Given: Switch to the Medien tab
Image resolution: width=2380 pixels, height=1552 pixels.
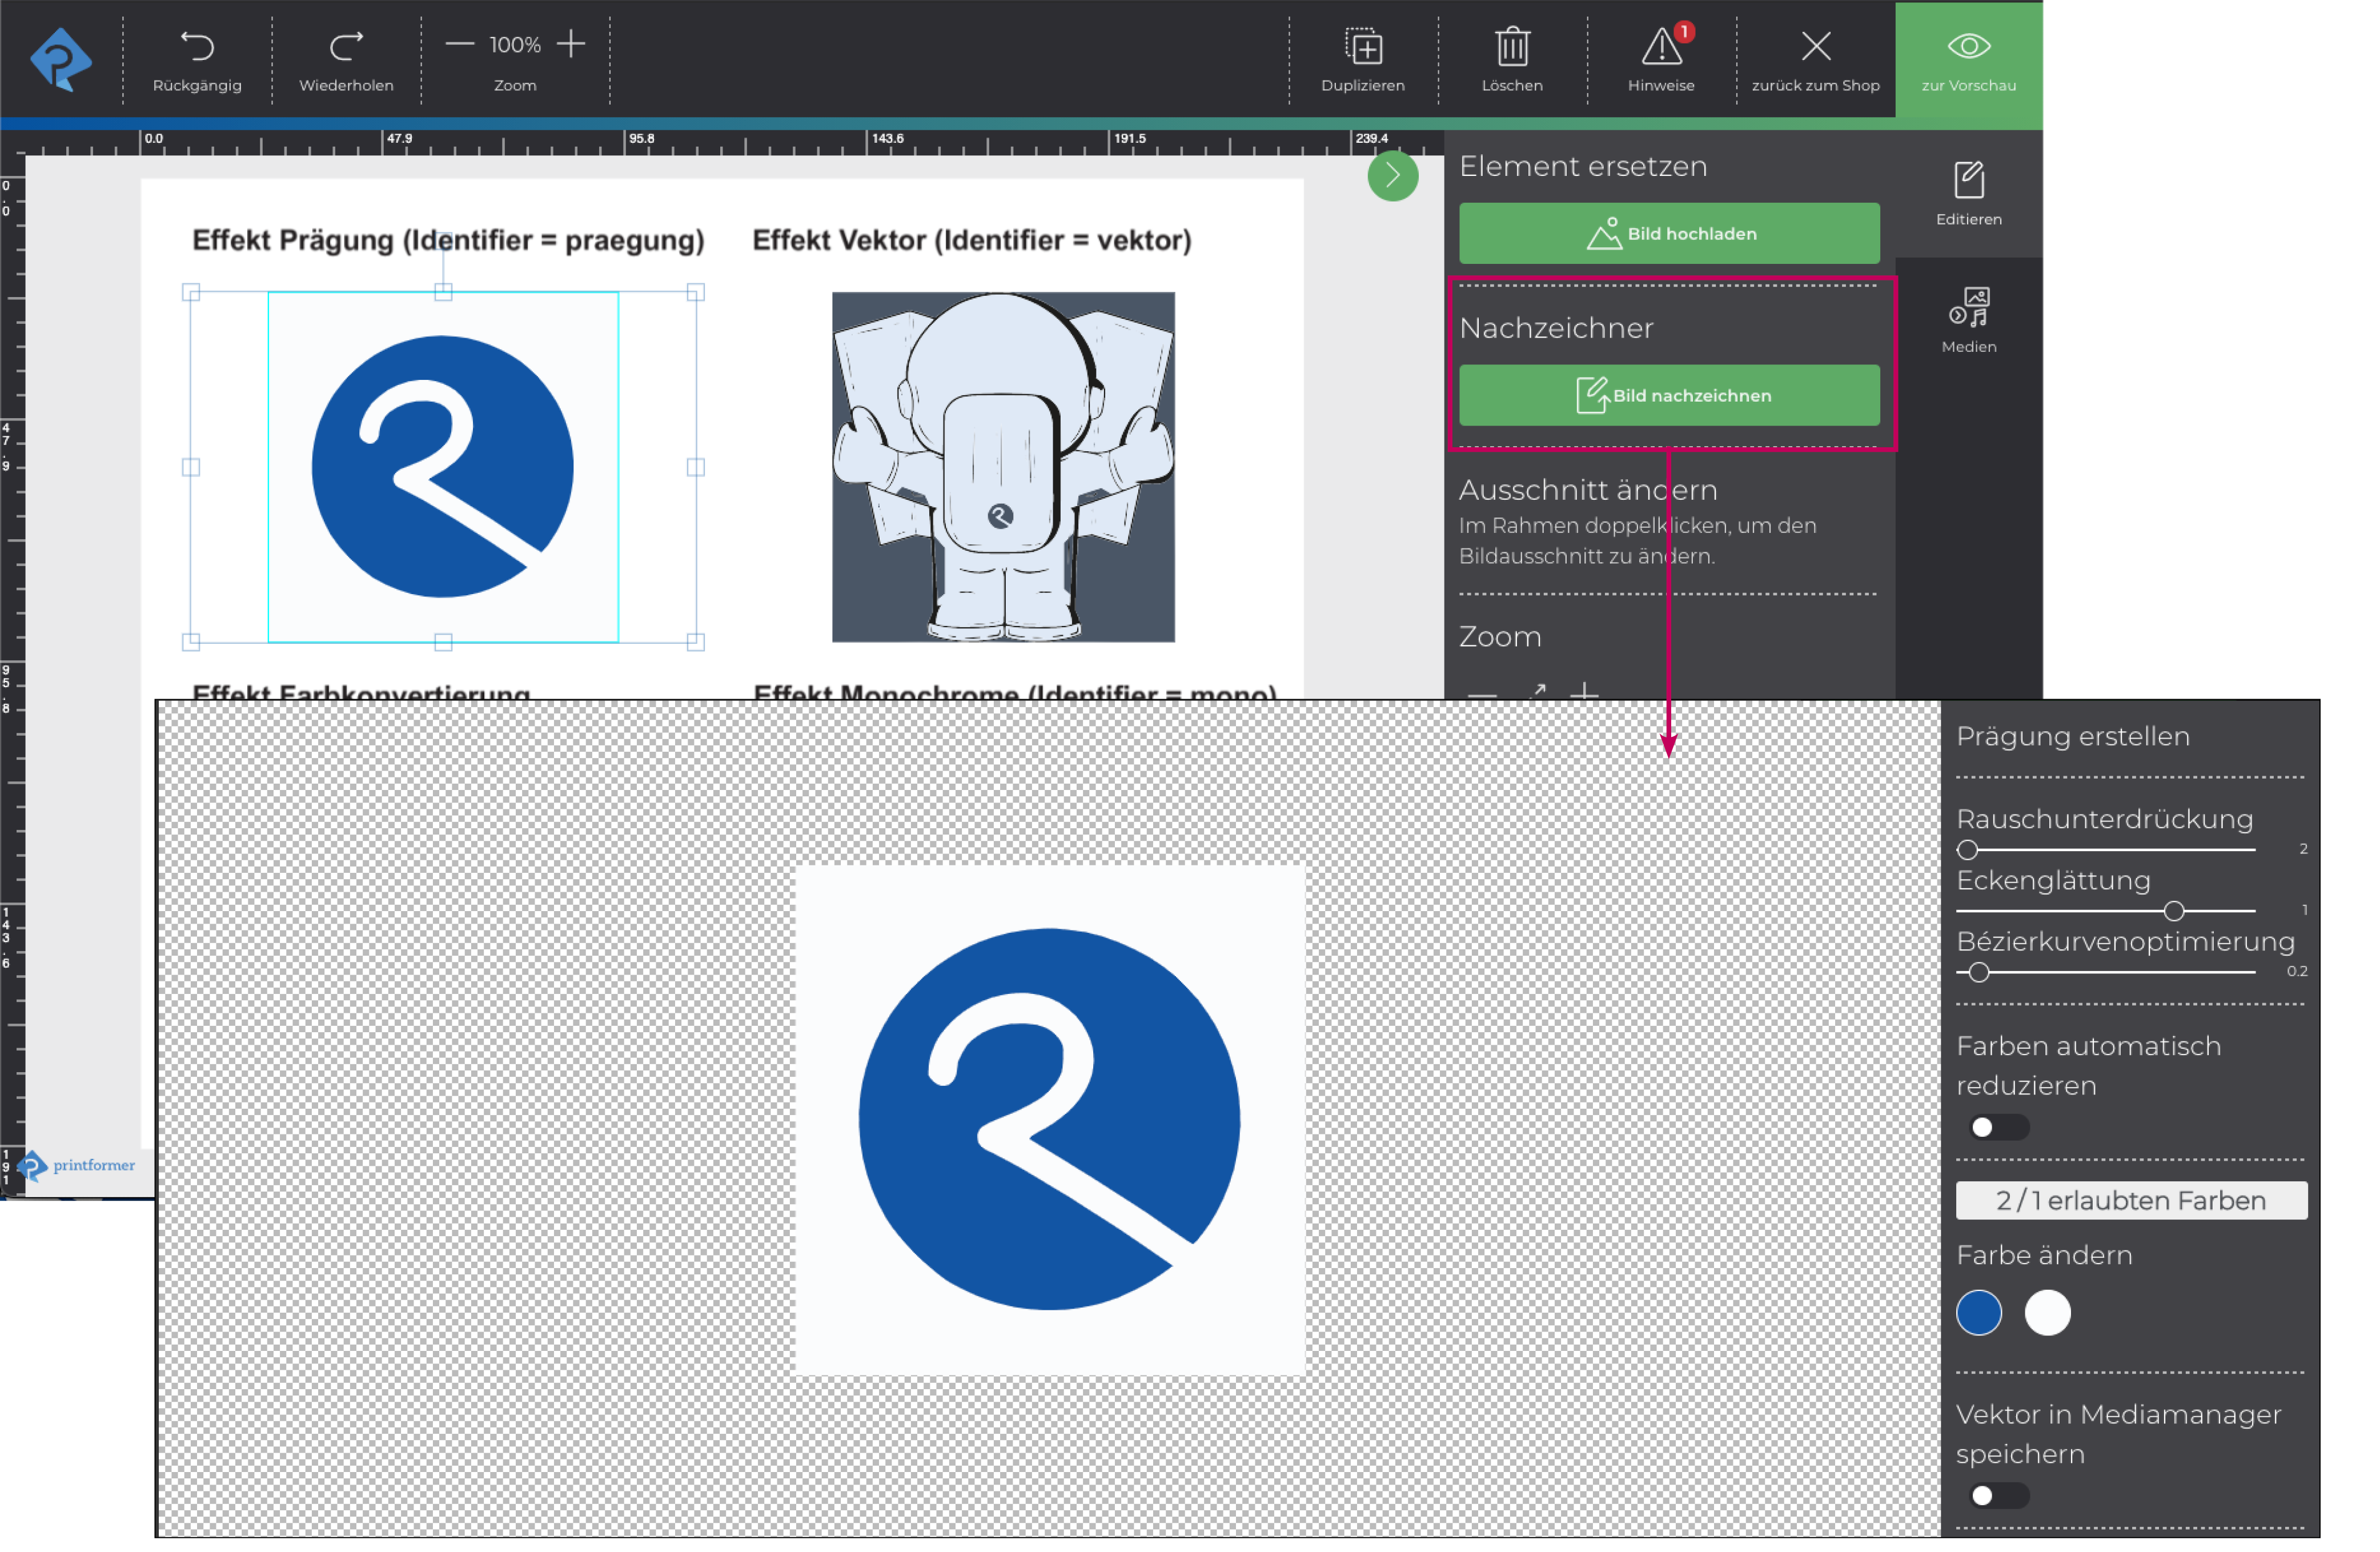Looking at the screenshot, I should point(1968,320).
